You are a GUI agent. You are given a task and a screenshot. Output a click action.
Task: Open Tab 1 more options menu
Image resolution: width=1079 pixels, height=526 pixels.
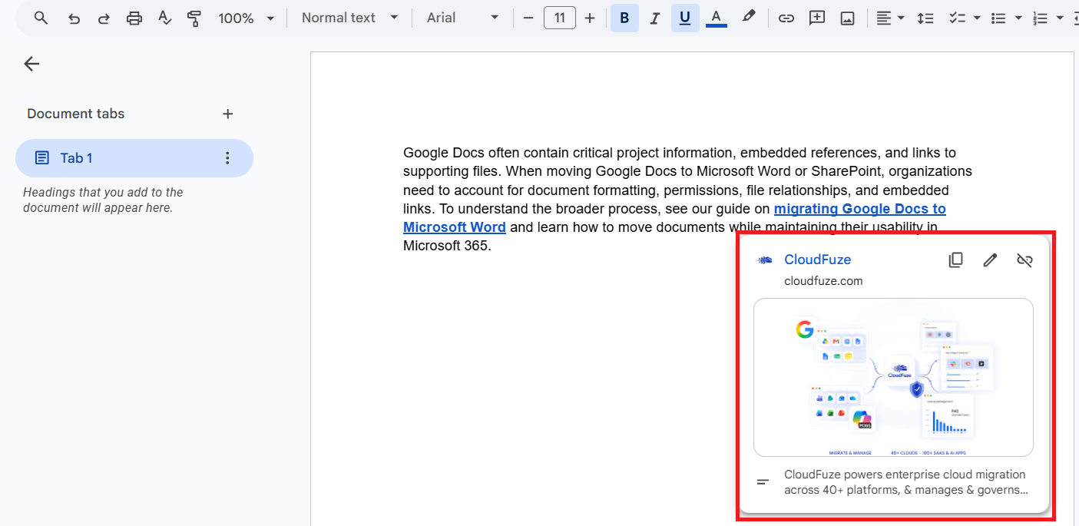click(x=227, y=158)
